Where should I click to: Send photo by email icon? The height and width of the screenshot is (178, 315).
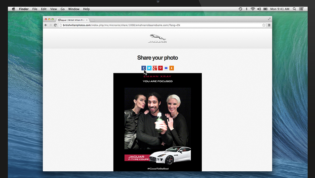[x=166, y=68]
